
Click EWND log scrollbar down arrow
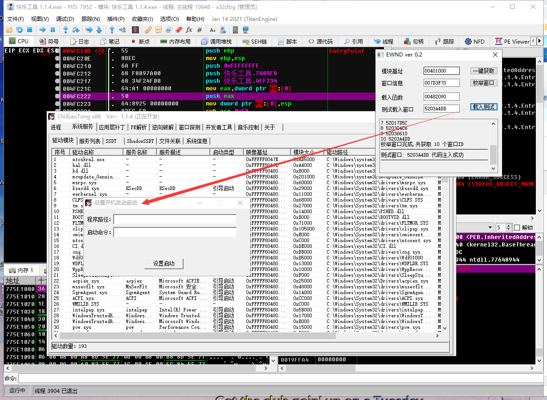[493, 169]
